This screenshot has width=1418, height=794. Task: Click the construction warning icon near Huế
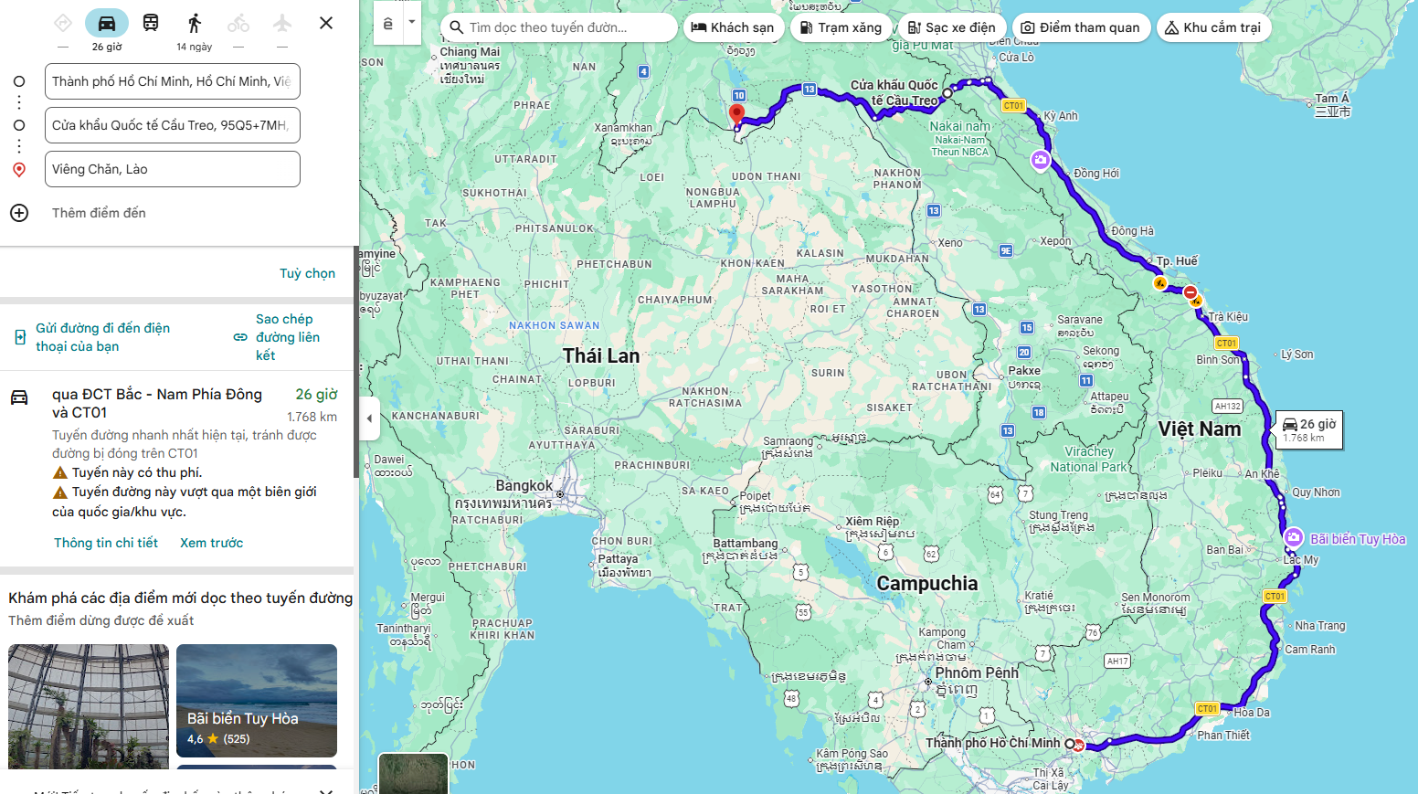(x=1160, y=283)
